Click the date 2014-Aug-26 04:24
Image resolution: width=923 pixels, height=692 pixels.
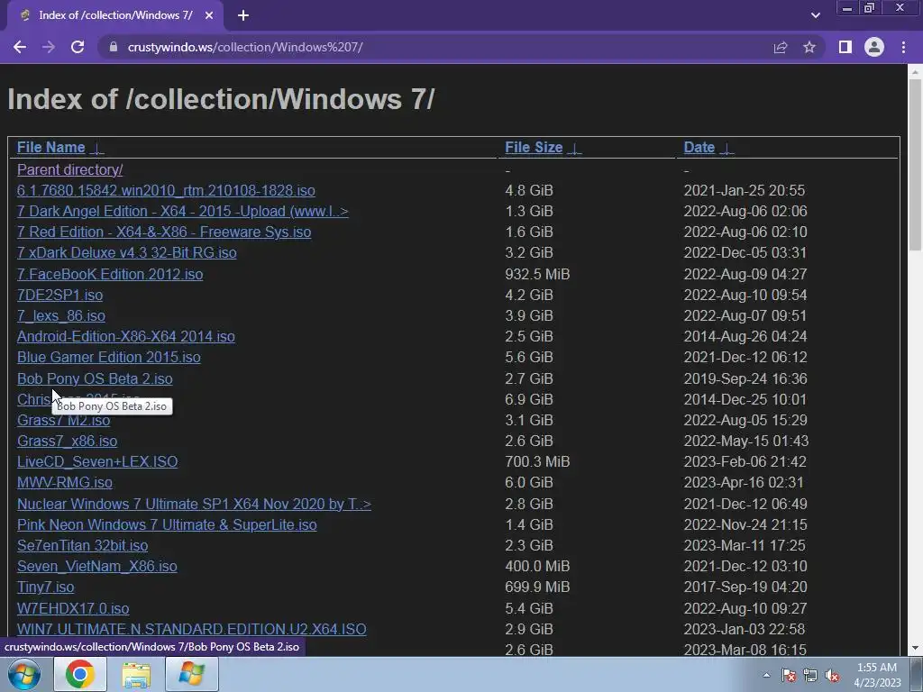click(x=745, y=337)
